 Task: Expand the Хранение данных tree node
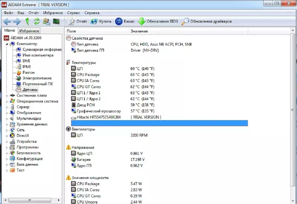click(7, 124)
